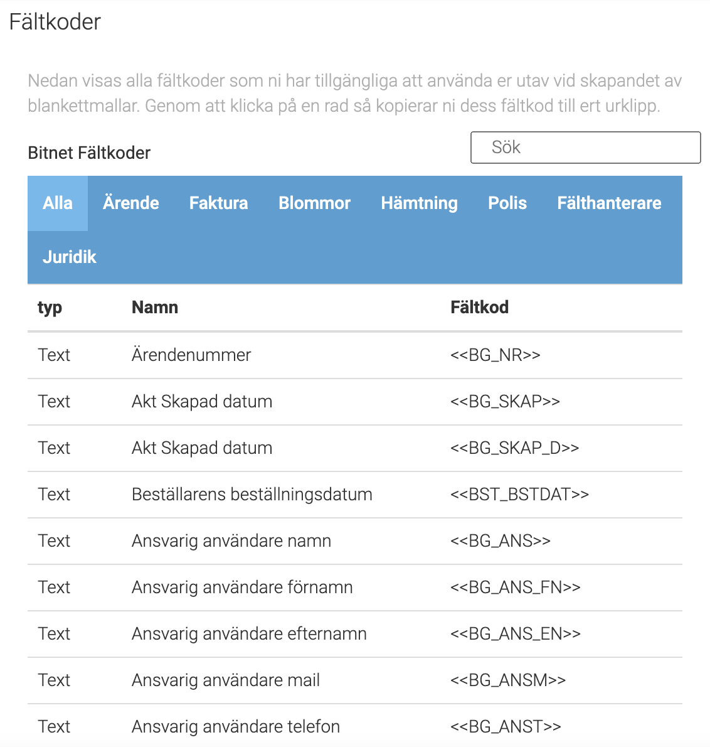Select the Alla tab
Viewport: 710px width, 747px height.
(x=58, y=203)
